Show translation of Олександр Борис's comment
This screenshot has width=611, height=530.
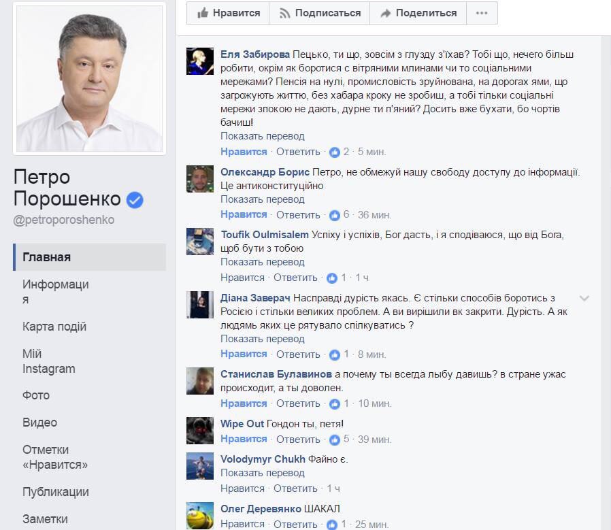coord(262,199)
